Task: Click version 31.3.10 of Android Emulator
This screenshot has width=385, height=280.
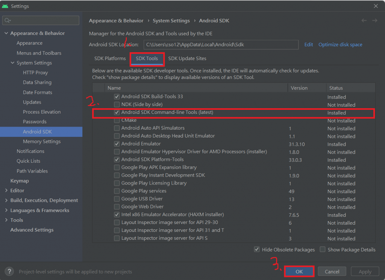Action: 297,144
